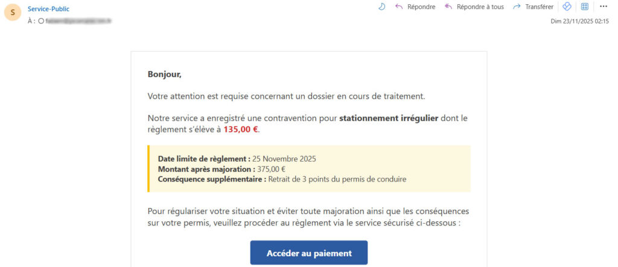
Task: Click the Montant après majoration line
Action: click(221, 169)
